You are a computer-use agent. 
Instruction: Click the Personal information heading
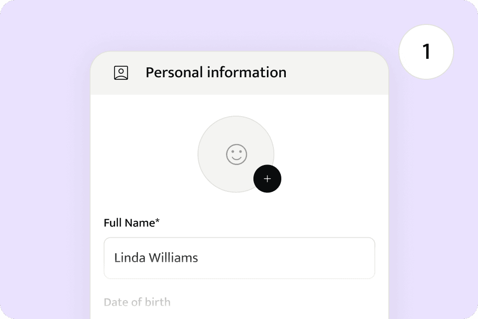coord(216,72)
